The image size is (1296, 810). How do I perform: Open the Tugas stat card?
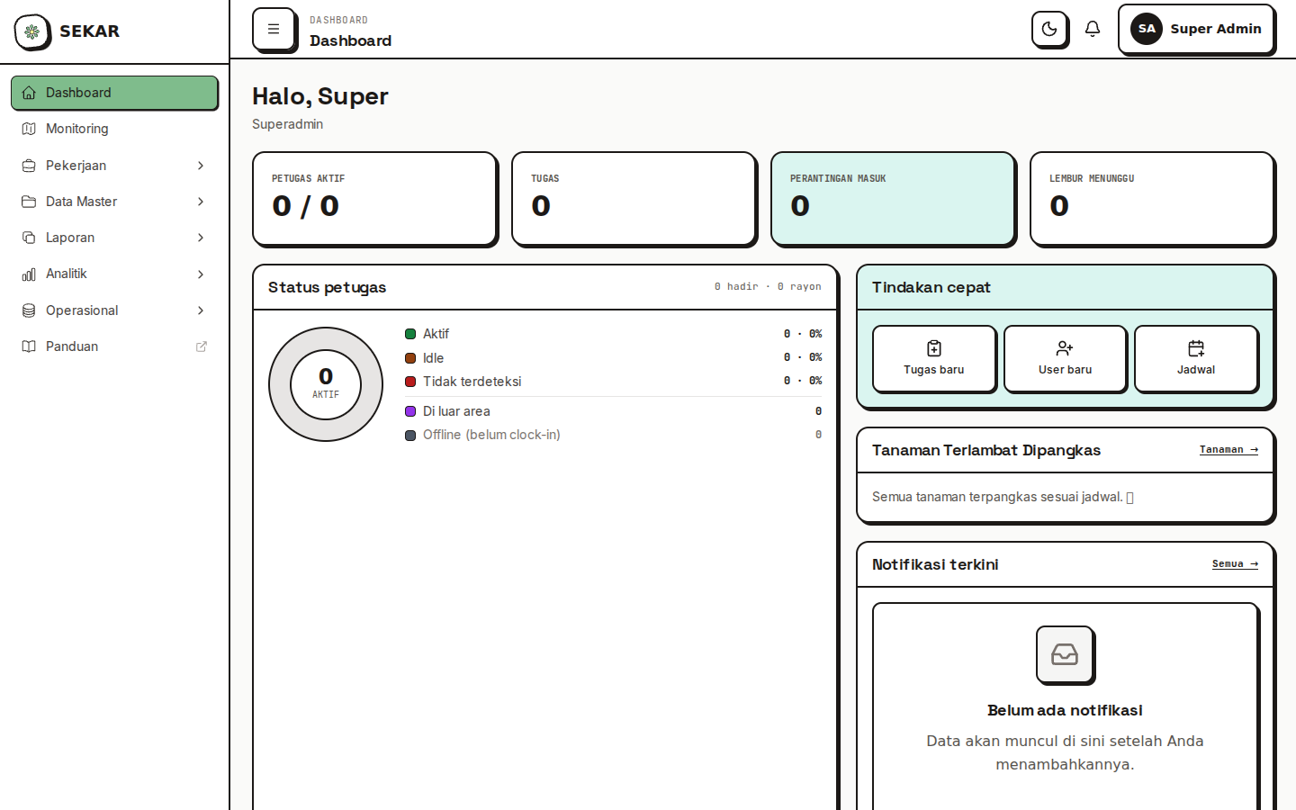[634, 198]
